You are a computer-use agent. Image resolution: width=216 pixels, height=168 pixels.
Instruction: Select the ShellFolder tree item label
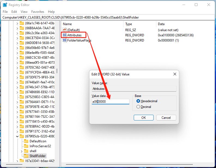pyautogui.click(x=38, y=156)
